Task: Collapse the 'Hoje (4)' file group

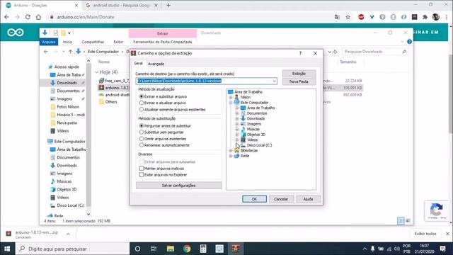Action: 96,72
